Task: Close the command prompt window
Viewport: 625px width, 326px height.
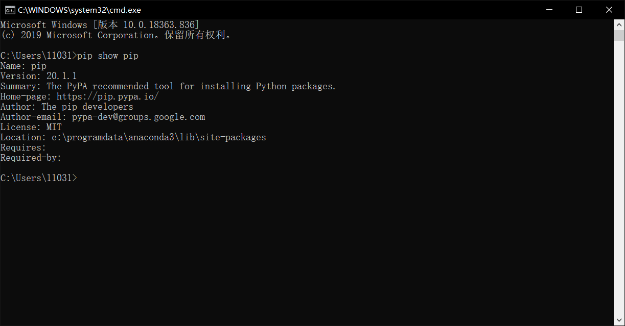Action: pyautogui.click(x=609, y=10)
